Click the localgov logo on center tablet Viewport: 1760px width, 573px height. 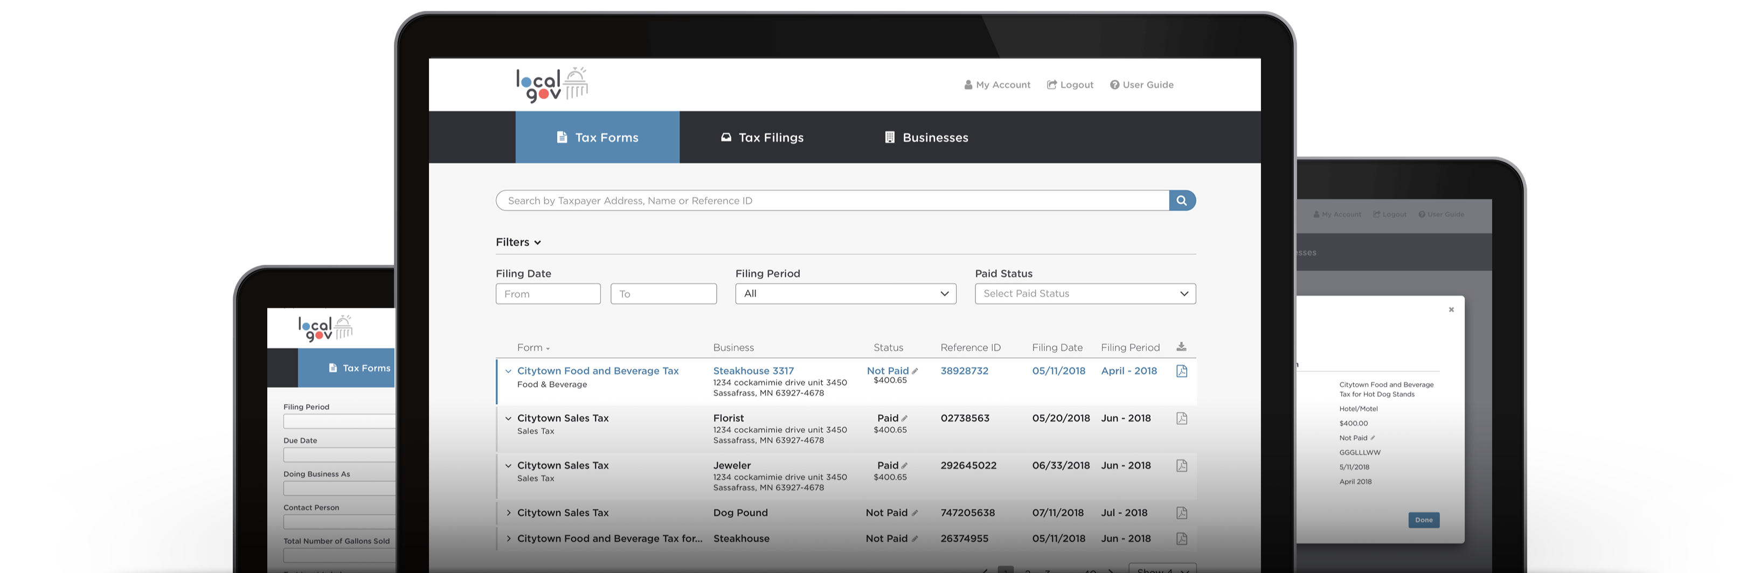click(x=552, y=85)
